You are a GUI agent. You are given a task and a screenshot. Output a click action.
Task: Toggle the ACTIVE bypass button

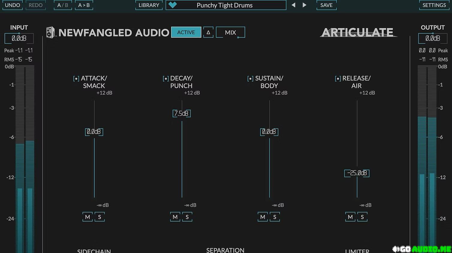point(186,32)
